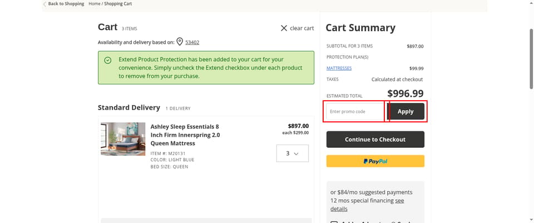Click the location pin icon
534x223 pixels.
point(180,42)
